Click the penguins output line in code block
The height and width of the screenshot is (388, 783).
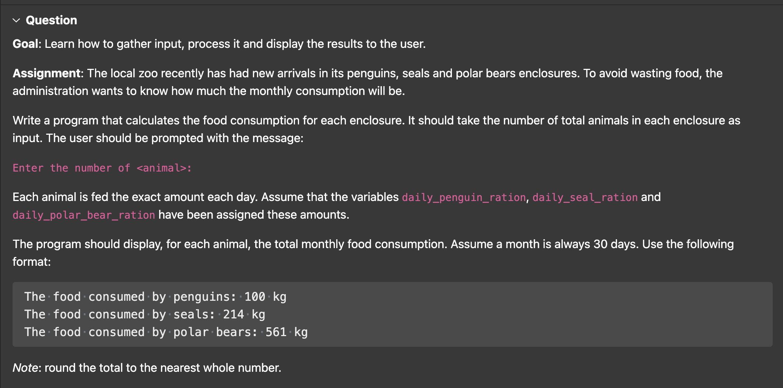[155, 297]
